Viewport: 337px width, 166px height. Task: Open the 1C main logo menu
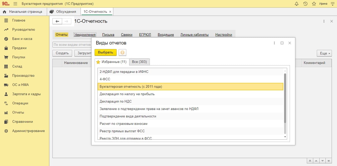6,4
